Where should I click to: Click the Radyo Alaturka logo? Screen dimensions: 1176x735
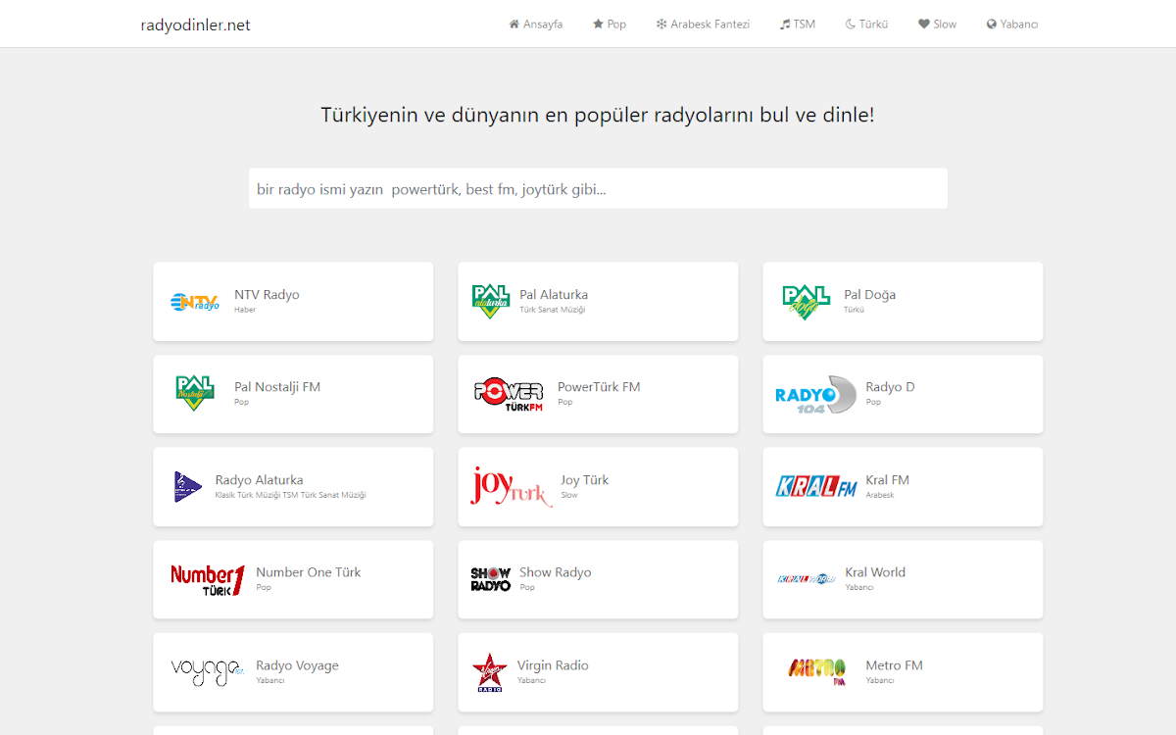pyautogui.click(x=187, y=487)
